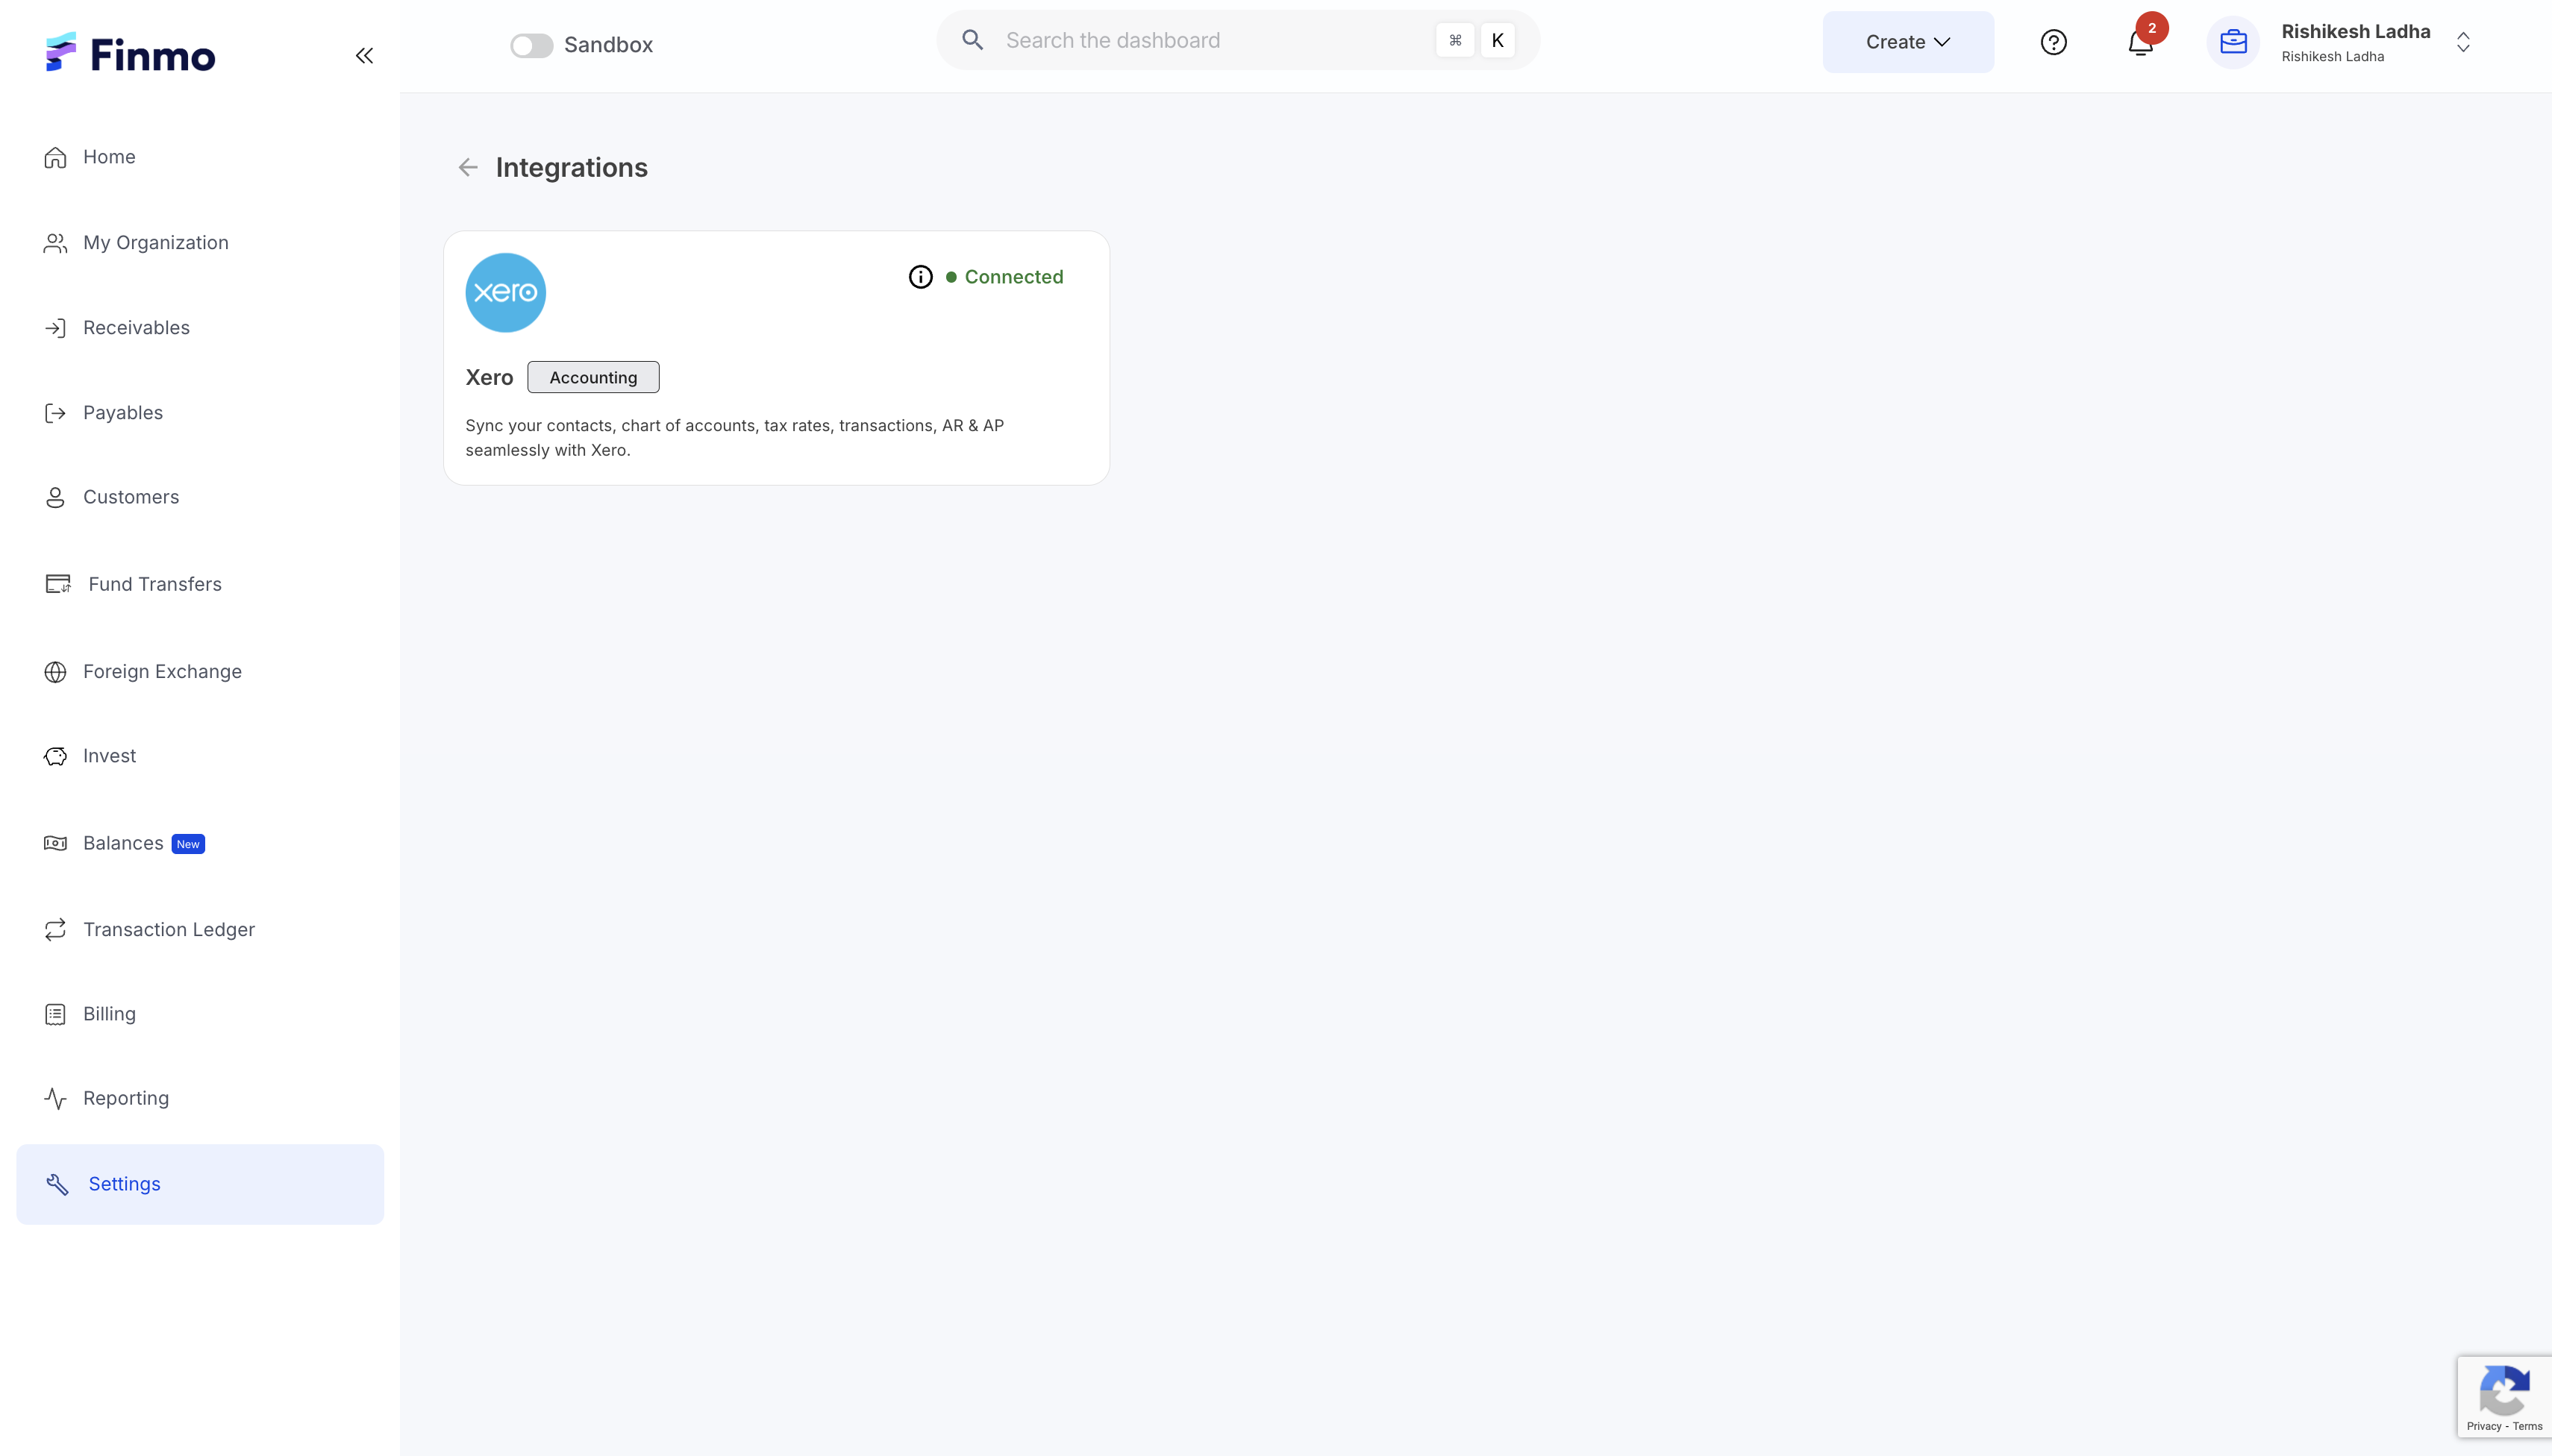Click the reCAPTCHA Privacy link
This screenshot has width=2552, height=1456.
(2483, 1426)
